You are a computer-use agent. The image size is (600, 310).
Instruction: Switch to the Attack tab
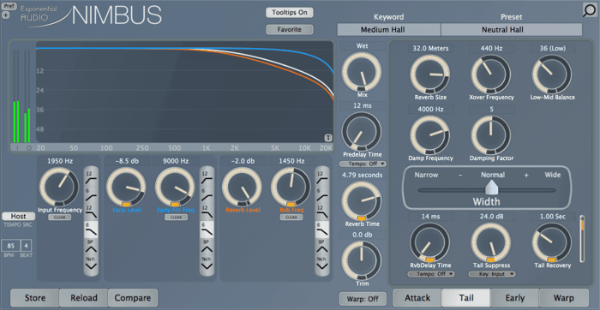coord(417,298)
